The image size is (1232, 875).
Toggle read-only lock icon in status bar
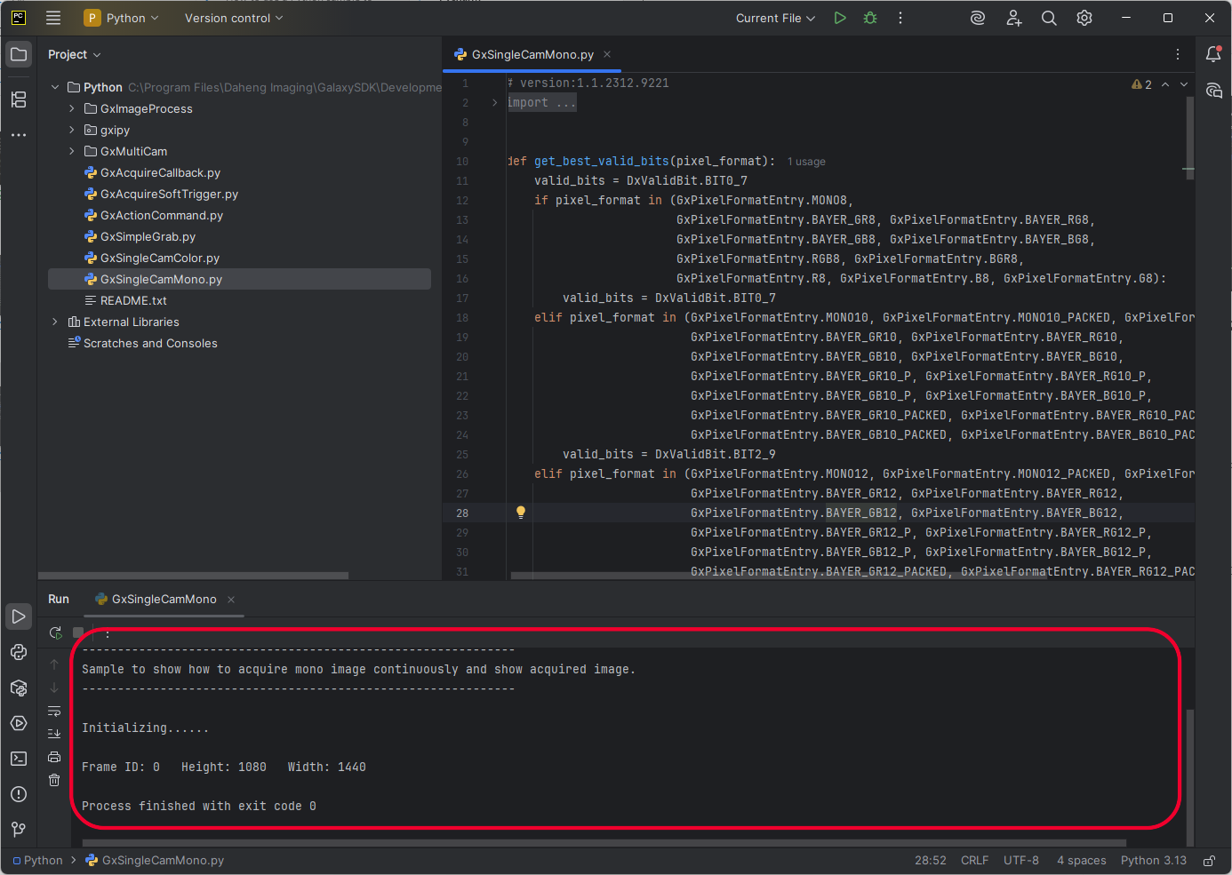point(1209,860)
